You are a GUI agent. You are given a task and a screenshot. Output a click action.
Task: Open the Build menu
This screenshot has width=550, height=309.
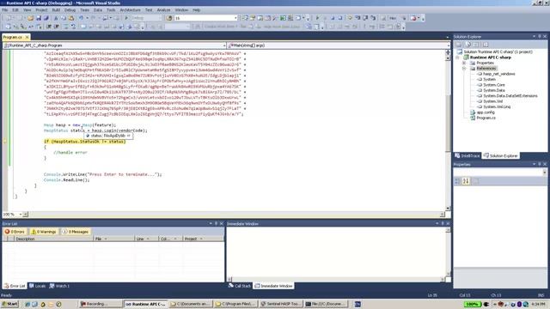(56, 10)
